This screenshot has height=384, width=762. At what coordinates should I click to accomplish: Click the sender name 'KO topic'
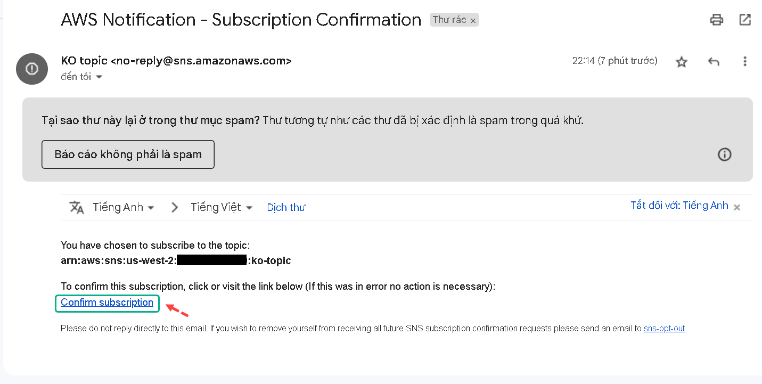pos(85,61)
